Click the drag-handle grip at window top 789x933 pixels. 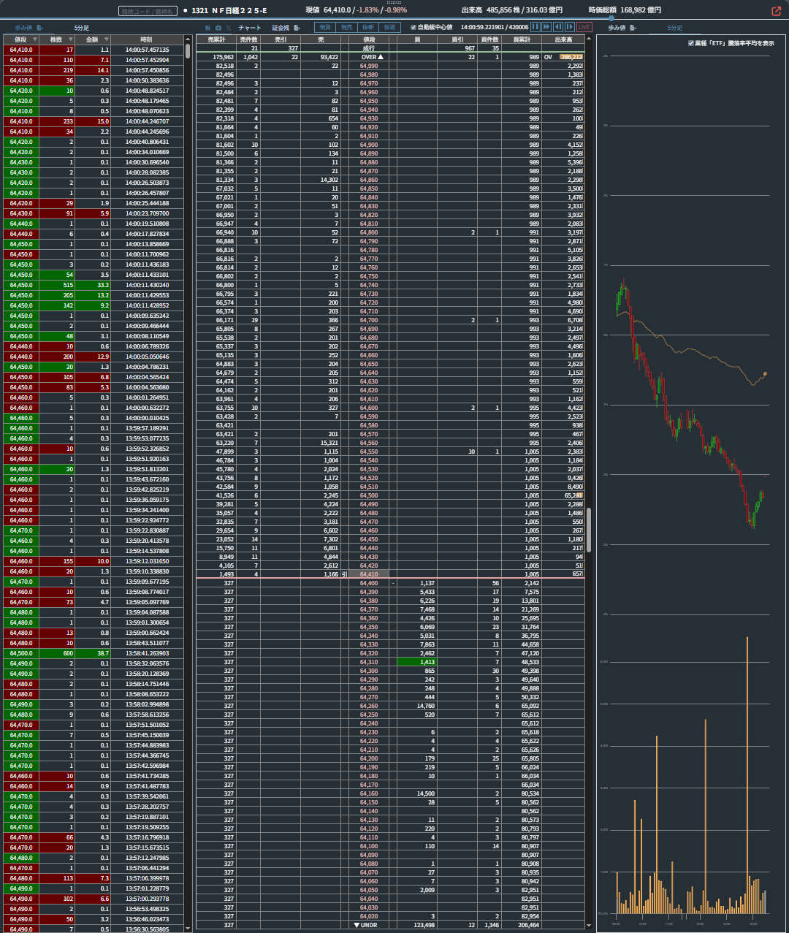(x=394, y=3)
